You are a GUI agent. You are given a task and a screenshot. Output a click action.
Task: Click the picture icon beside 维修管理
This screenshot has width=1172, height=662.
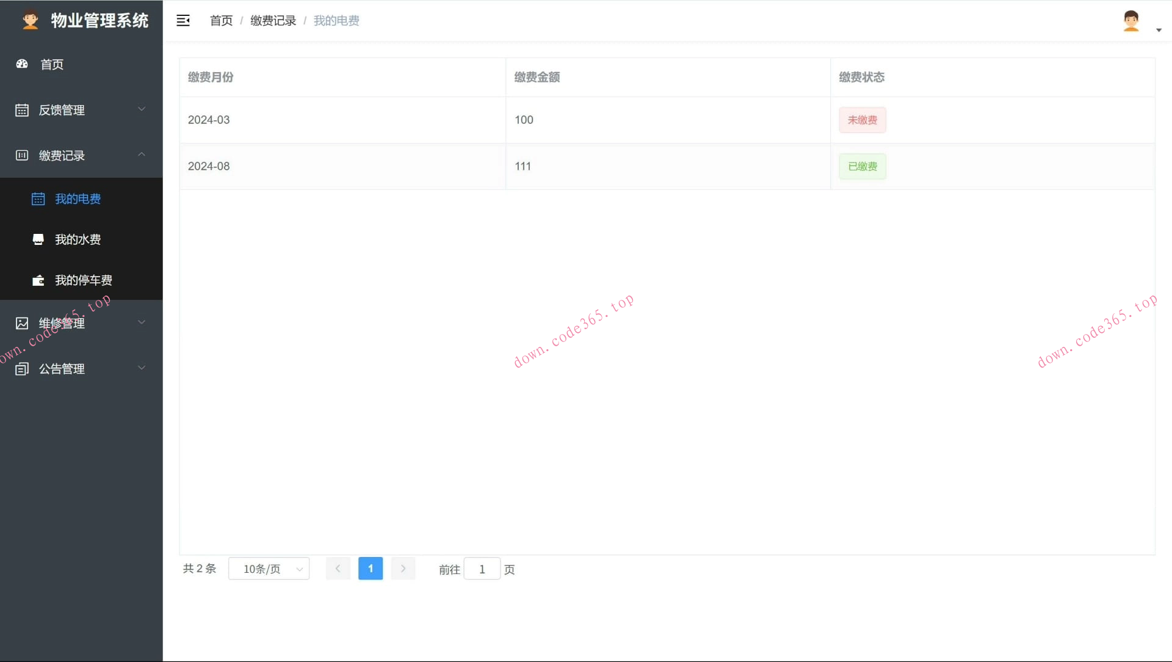[x=21, y=322]
